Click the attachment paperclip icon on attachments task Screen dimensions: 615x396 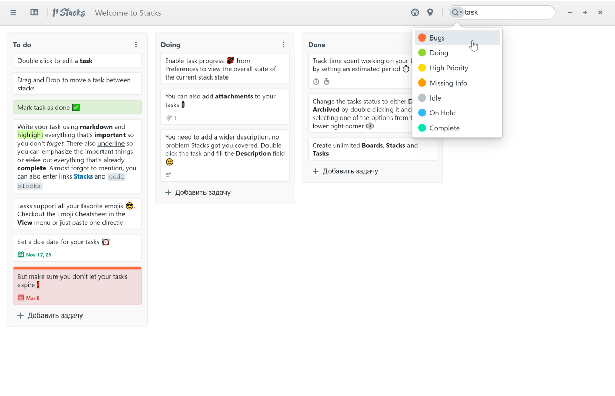click(168, 118)
